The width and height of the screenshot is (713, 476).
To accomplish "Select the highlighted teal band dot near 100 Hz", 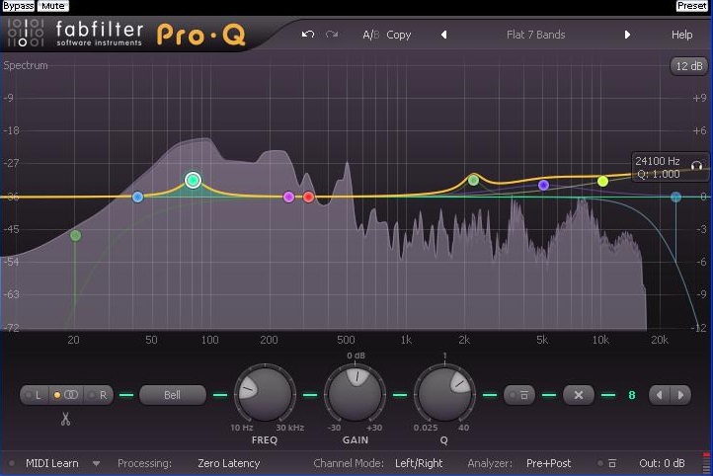I will pyautogui.click(x=193, y=180).
